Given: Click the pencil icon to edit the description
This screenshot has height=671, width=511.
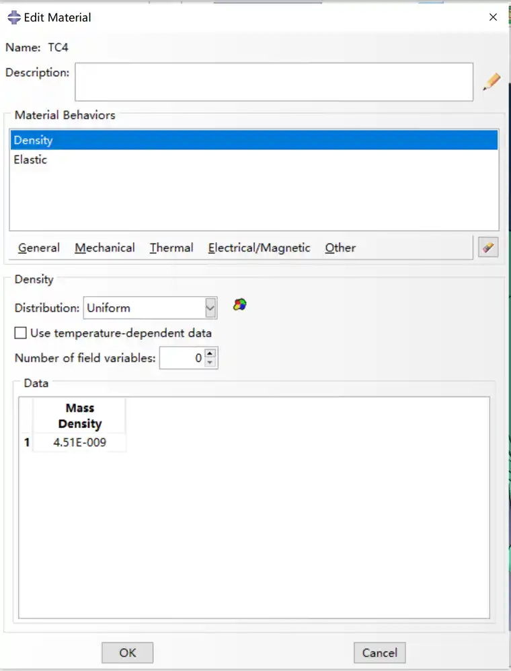Looking at the screenshot, I should point(492,81).
